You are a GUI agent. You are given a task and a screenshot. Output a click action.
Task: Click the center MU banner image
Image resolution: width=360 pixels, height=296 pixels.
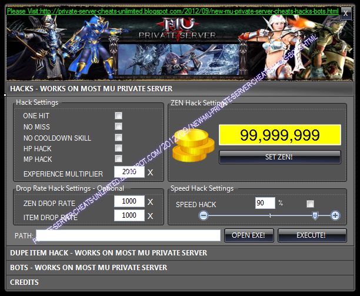(x=178, y=59)
